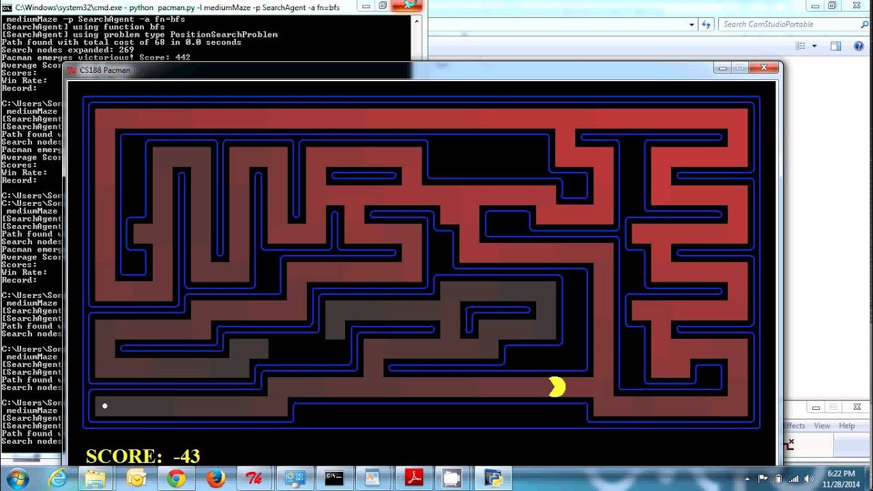This screenshot has height=491, width=873.
Task: Open the Windows Start menu
Action: coord(18,478)
